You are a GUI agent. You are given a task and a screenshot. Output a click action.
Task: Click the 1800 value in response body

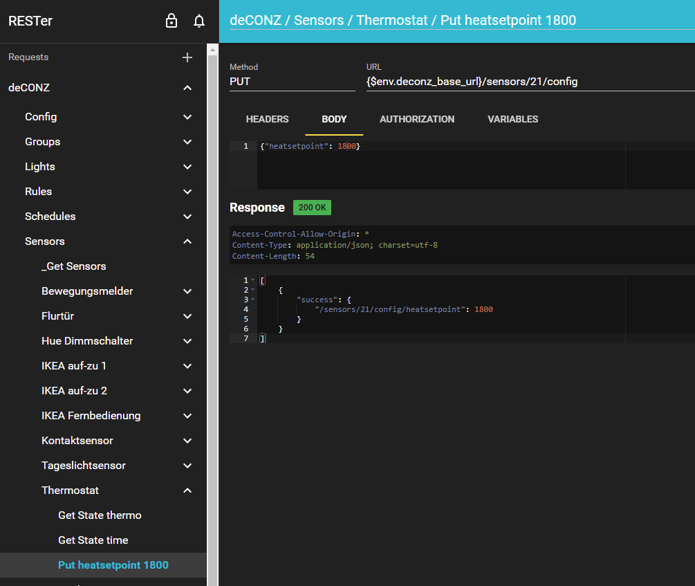click(483, 310)
